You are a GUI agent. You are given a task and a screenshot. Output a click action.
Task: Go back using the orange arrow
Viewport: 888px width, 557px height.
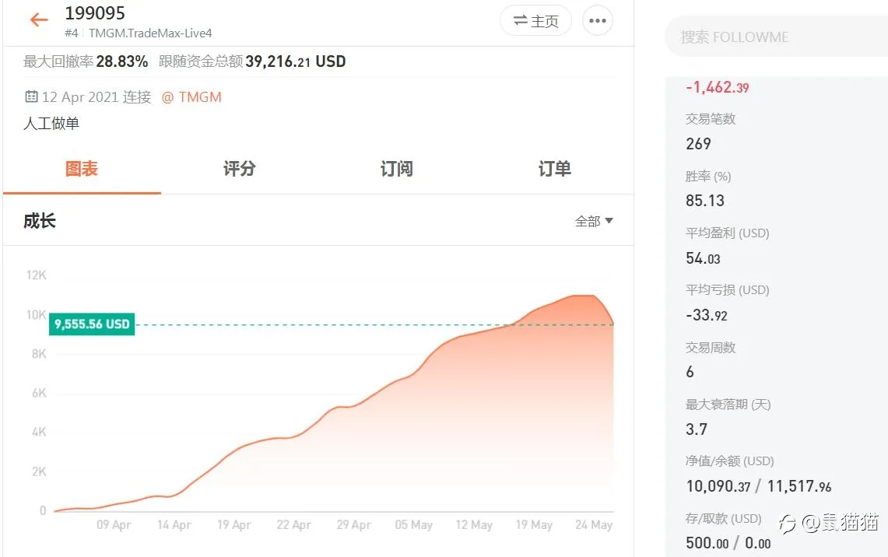39,19
